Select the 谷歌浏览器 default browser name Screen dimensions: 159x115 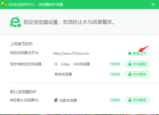coord(68,100)
